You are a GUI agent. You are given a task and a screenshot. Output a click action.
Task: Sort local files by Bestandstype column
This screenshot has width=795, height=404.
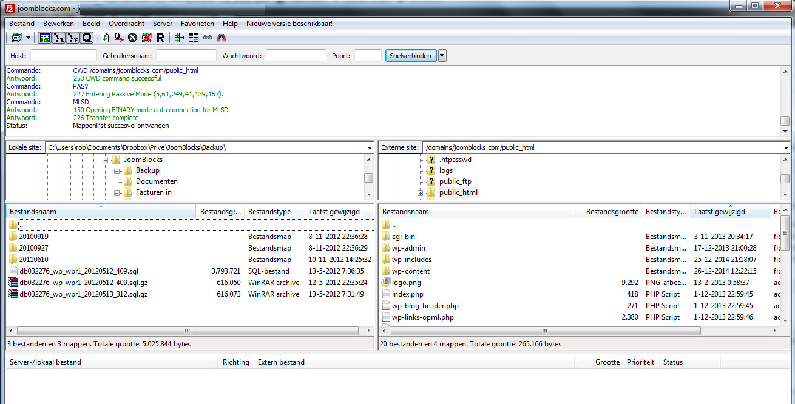coord(275,212)
